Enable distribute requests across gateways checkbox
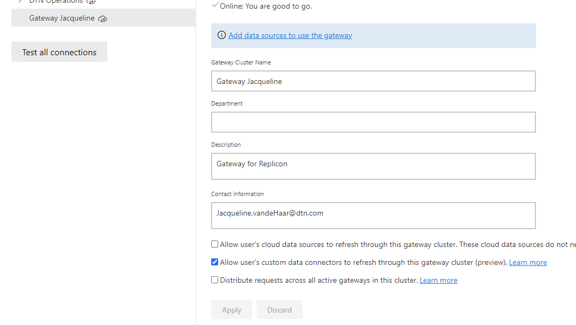Screen dimensions: 576x325 coord(214,280)
